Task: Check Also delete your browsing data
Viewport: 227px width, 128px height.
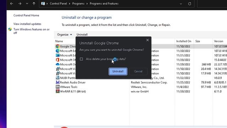Action: pos(81,59)
